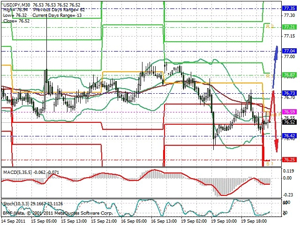Click the 76.73 blue price level tag
The width and height of the screenshot is (300, 225).
click(x=290, y=93)
